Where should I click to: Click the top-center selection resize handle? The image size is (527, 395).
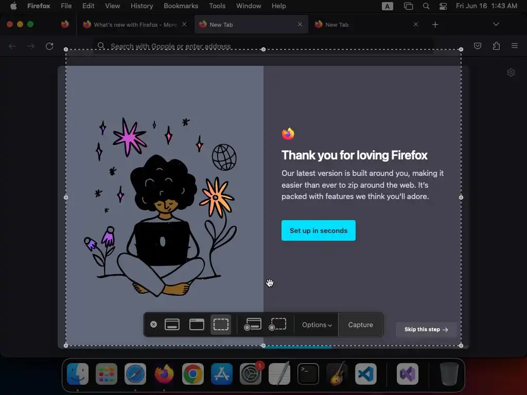pyautogui.click(x=263, y=49)
